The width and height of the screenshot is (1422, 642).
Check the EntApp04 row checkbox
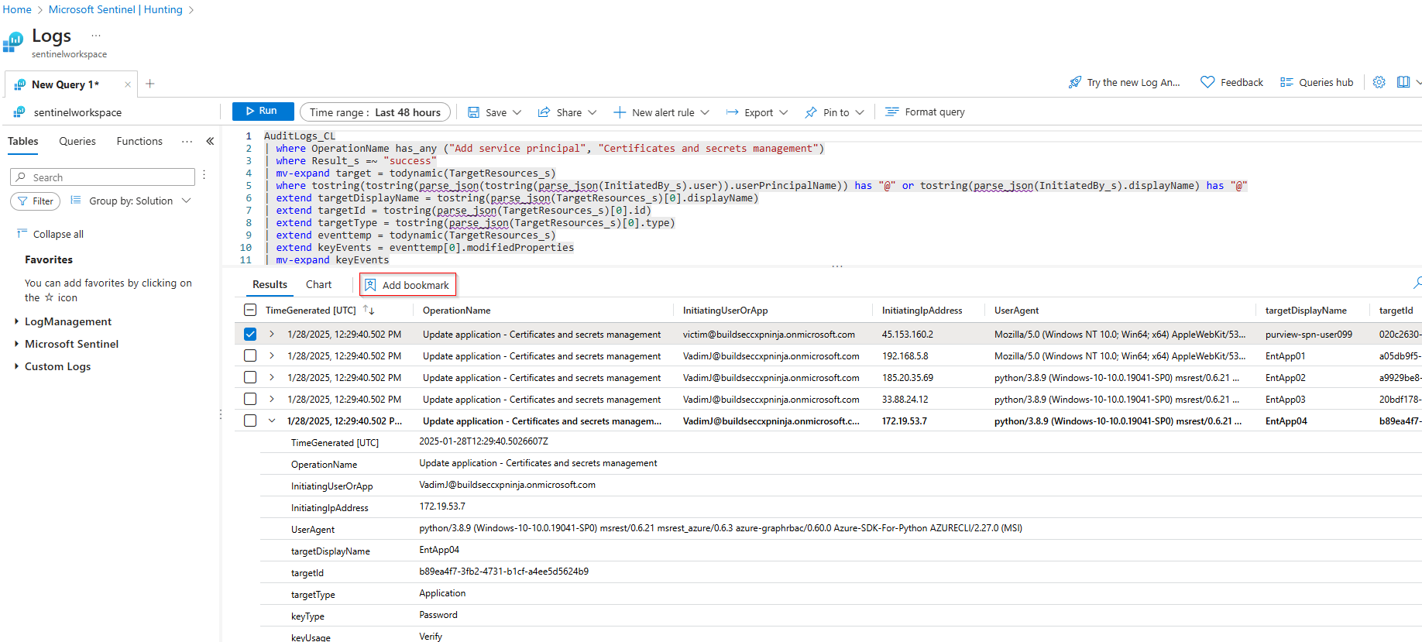click(250, 421)
